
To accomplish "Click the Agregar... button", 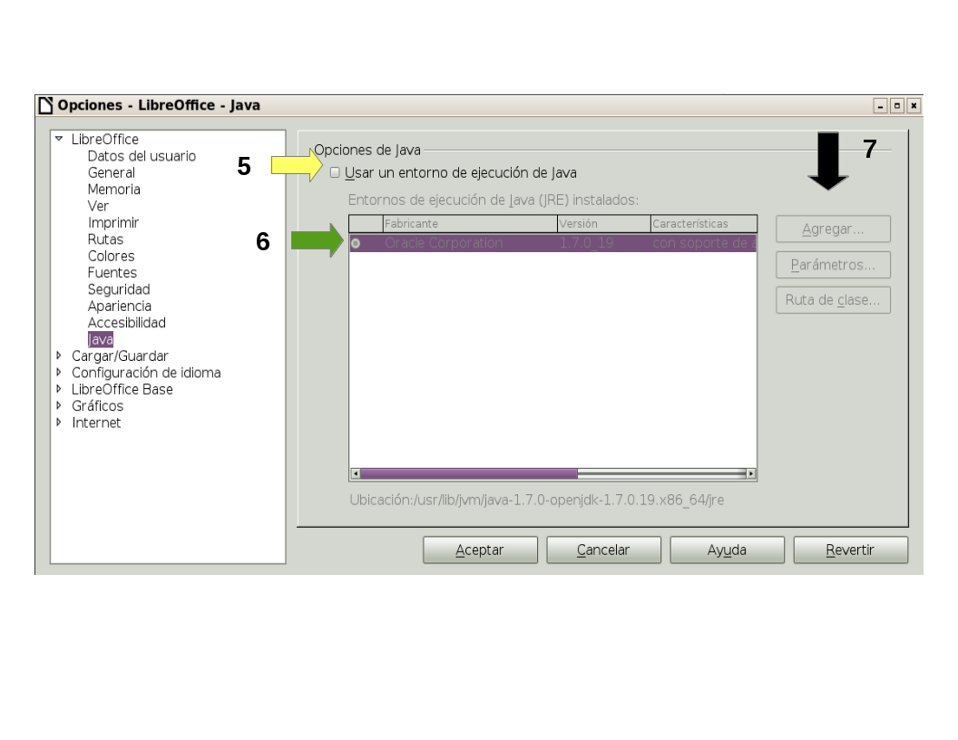I will pyautogui.click(x=833, y=229).
